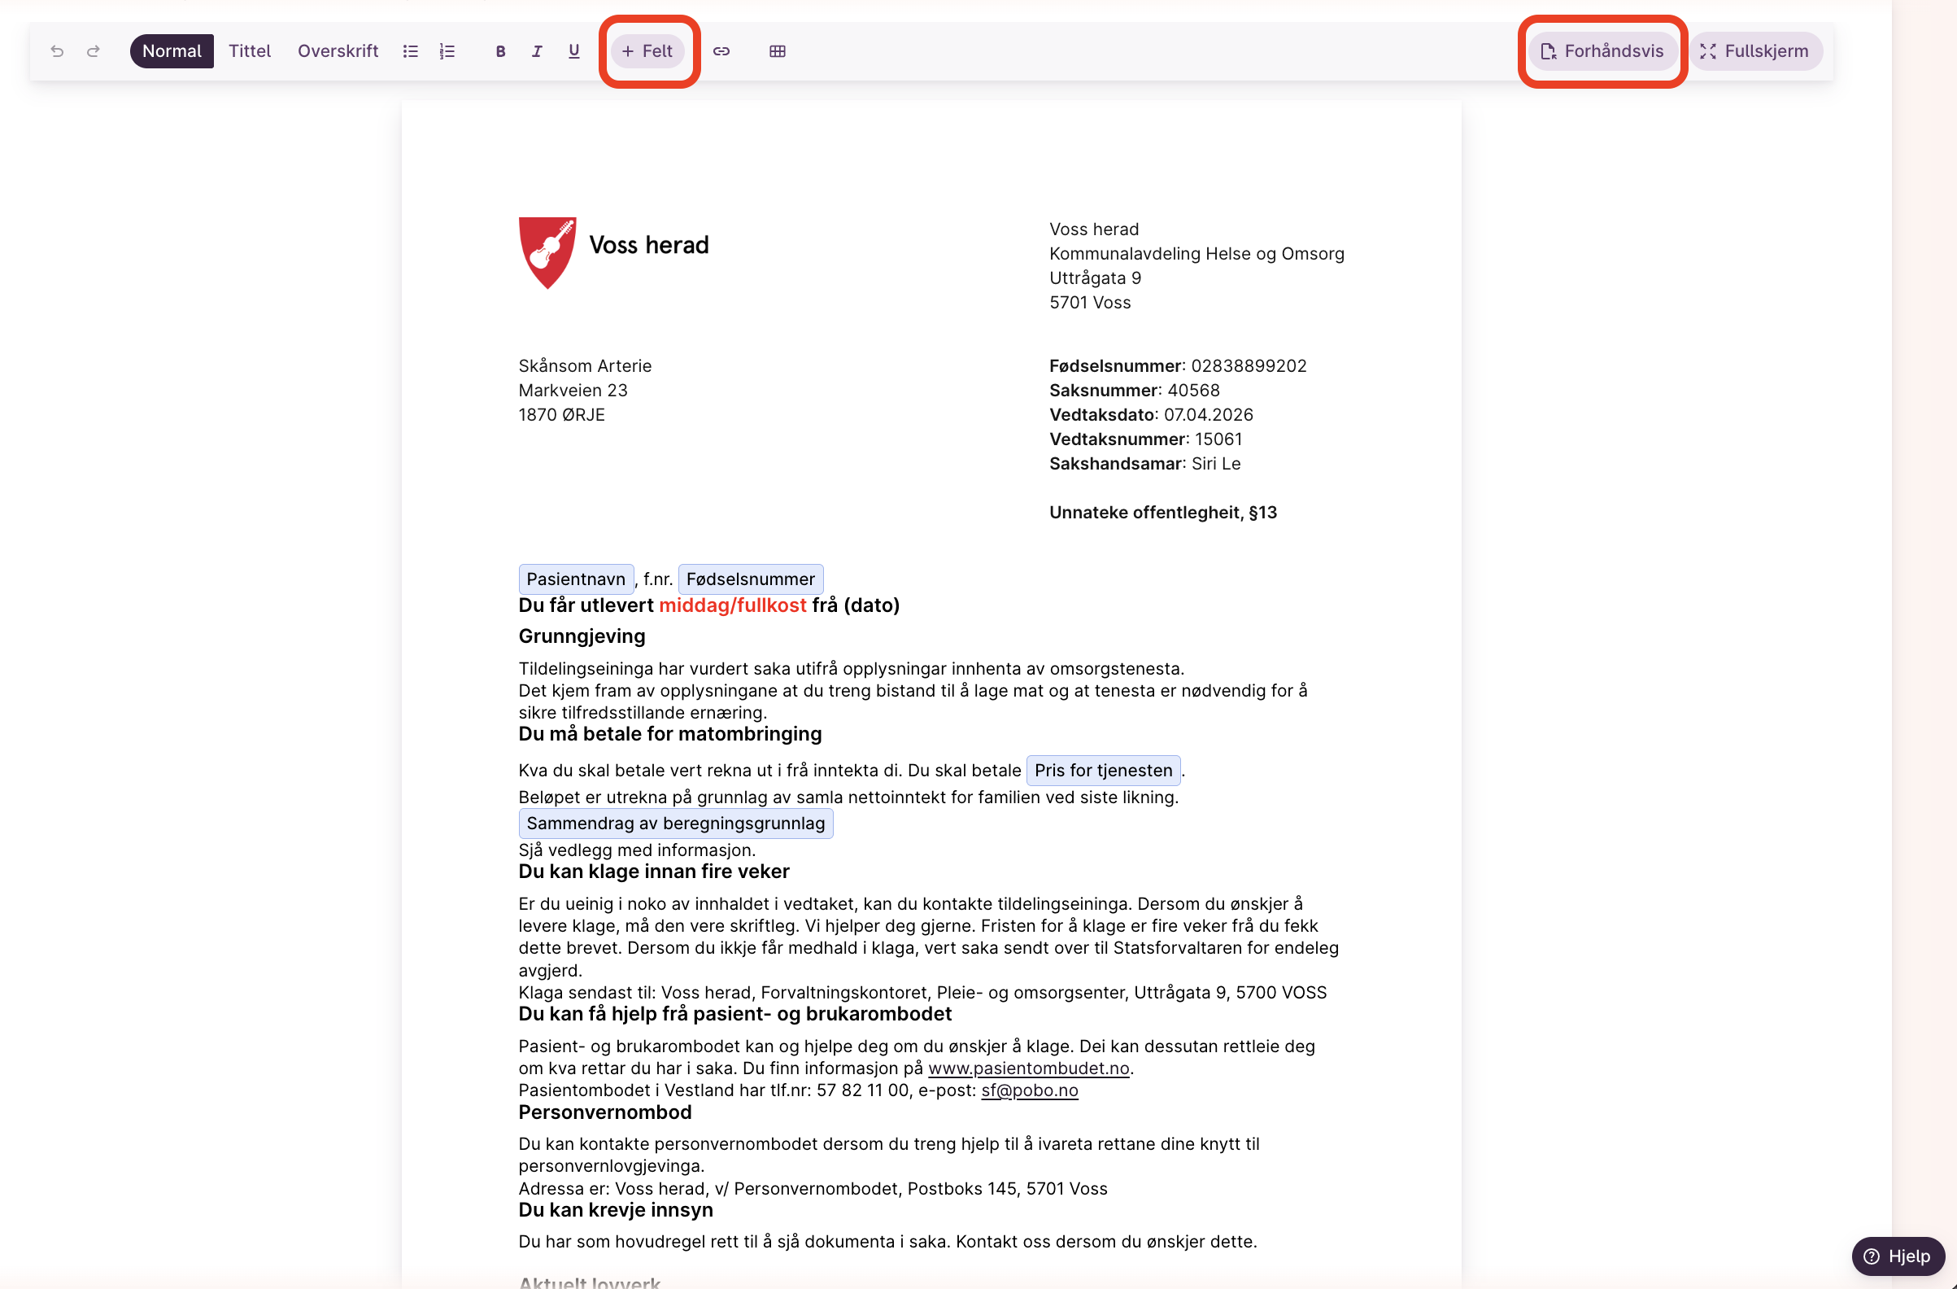
Task: Open the + Felt field menu
Action: 648,51
